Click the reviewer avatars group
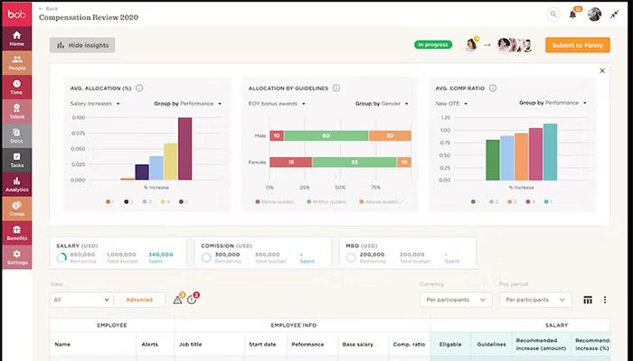Viewport: 633px width, 361px height. [x=515, y=45]
